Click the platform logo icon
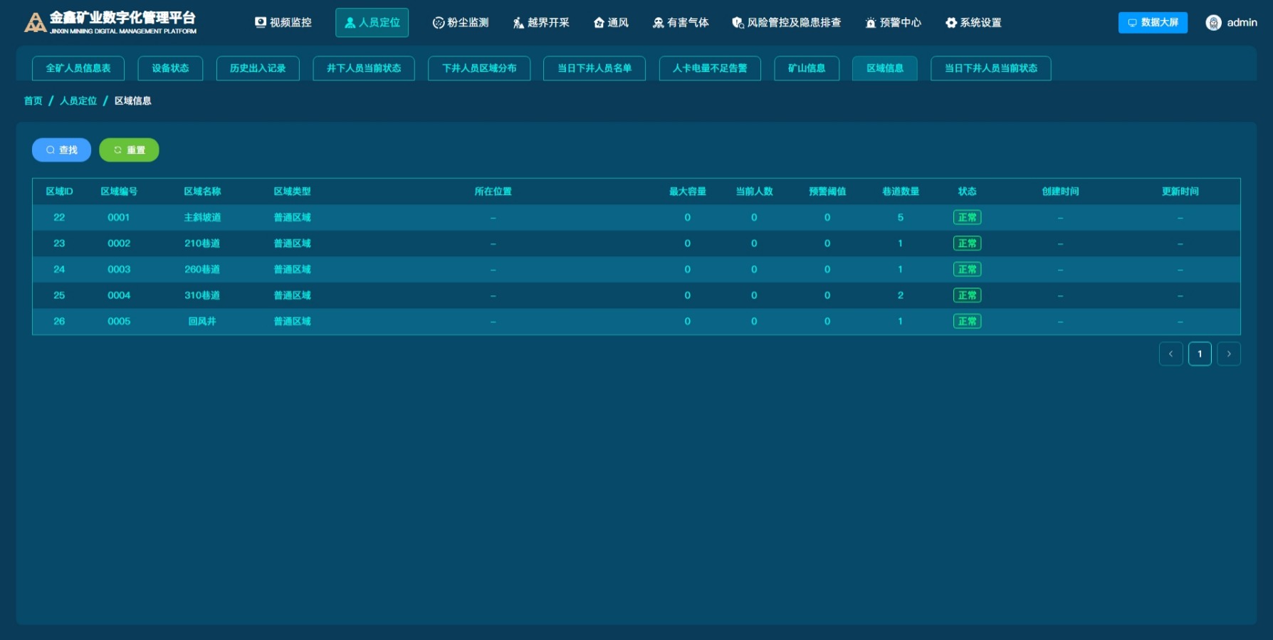Screen dimensions: 1273x640 [x=35, y=23]
